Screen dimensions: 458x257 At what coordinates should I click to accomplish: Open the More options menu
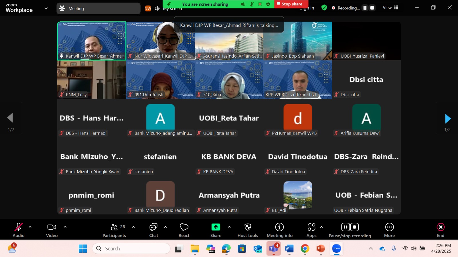(389, 230)
